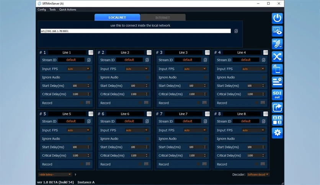Image resolution: width=320 pixels, height=185 pixels.
Task: Open the multi-view people grid icon
Action: [x=277, y=120]
